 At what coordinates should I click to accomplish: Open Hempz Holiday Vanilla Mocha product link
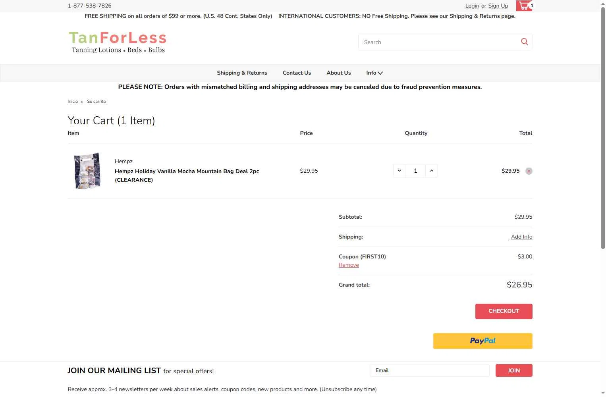(187, 175)
